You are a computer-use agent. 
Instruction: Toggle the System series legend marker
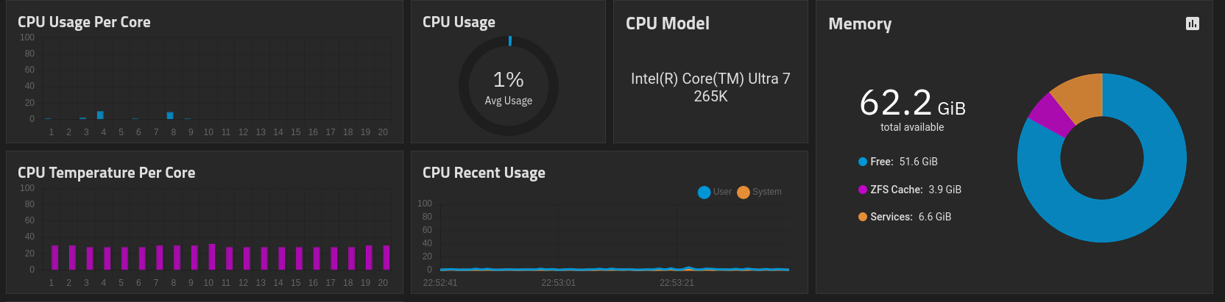(x=744, y=192)
